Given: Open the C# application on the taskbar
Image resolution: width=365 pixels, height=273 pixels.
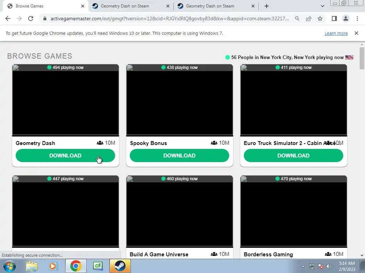Looking at the screenshot, I should 98,266.
